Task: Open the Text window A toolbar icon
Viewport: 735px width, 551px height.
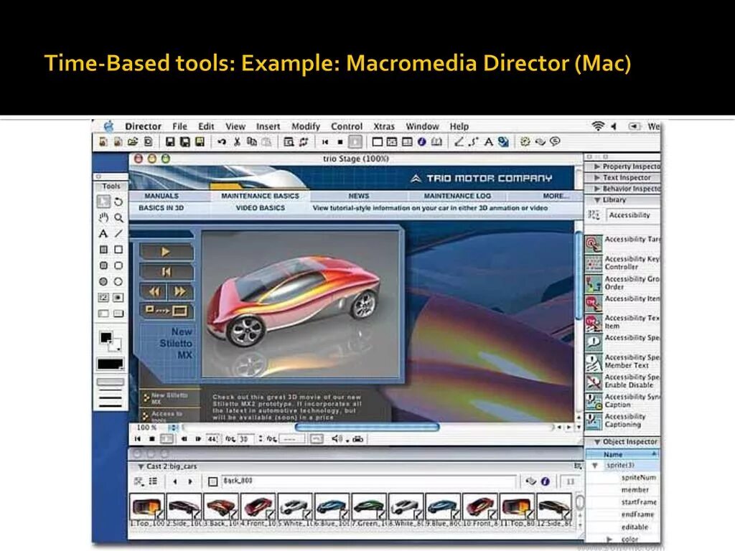Action: pyautogui.click(x=488, y=141)
